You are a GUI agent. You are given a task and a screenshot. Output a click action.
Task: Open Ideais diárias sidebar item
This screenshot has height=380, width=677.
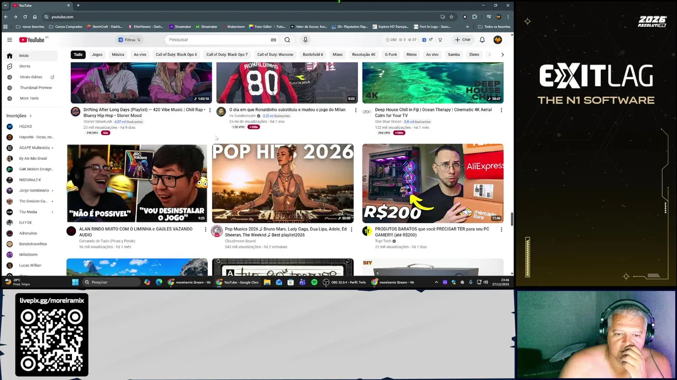click(x=31, y=77)
